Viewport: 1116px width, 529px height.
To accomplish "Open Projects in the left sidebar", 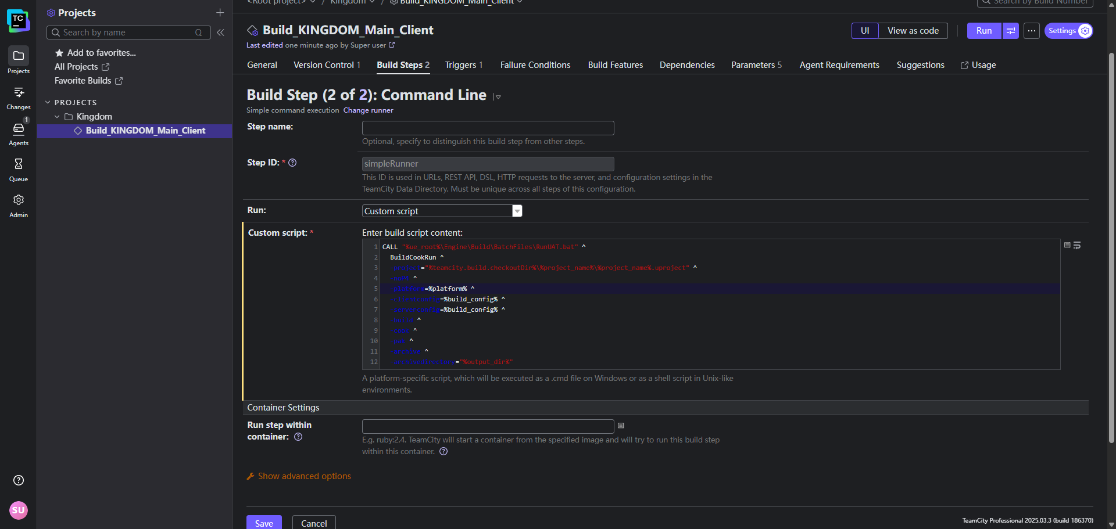I will pos(19,60).
